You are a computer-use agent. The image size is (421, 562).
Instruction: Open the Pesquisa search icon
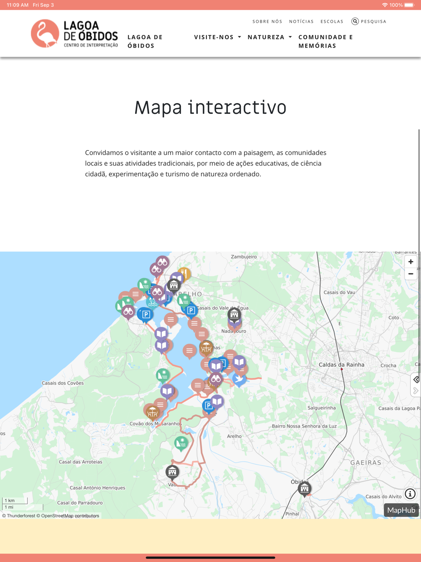tap(355, 21)
